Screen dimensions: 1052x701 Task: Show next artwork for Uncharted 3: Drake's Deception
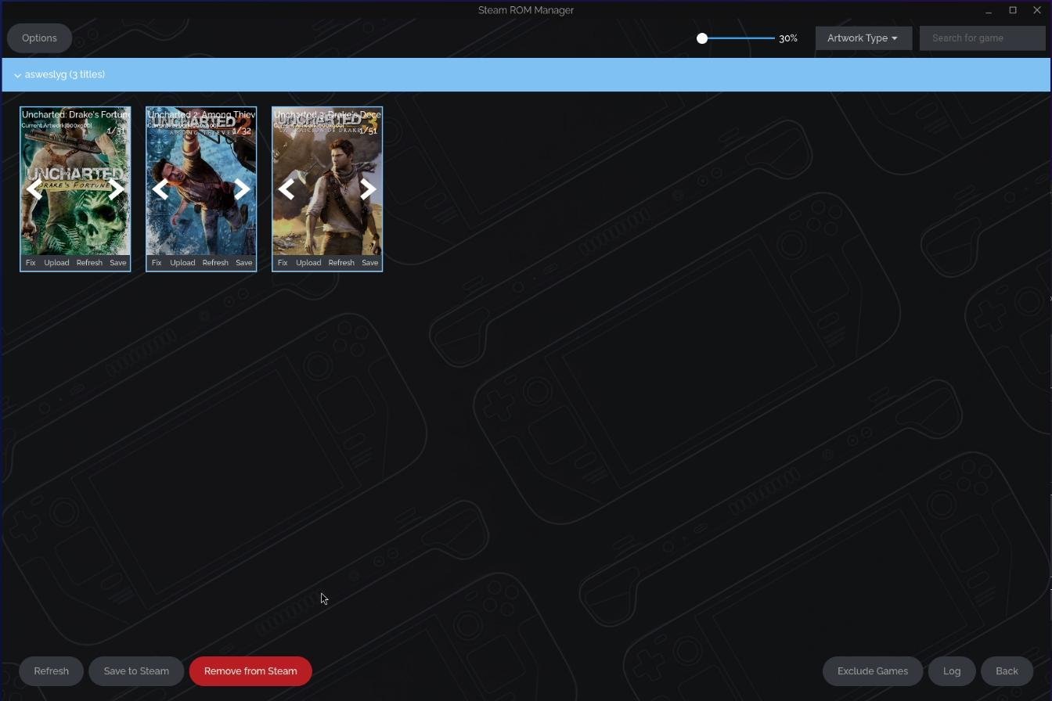(368, 189)
